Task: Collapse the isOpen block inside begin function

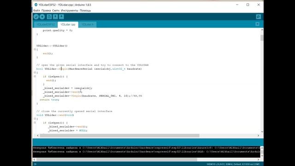Action: (x=35, y=77)
